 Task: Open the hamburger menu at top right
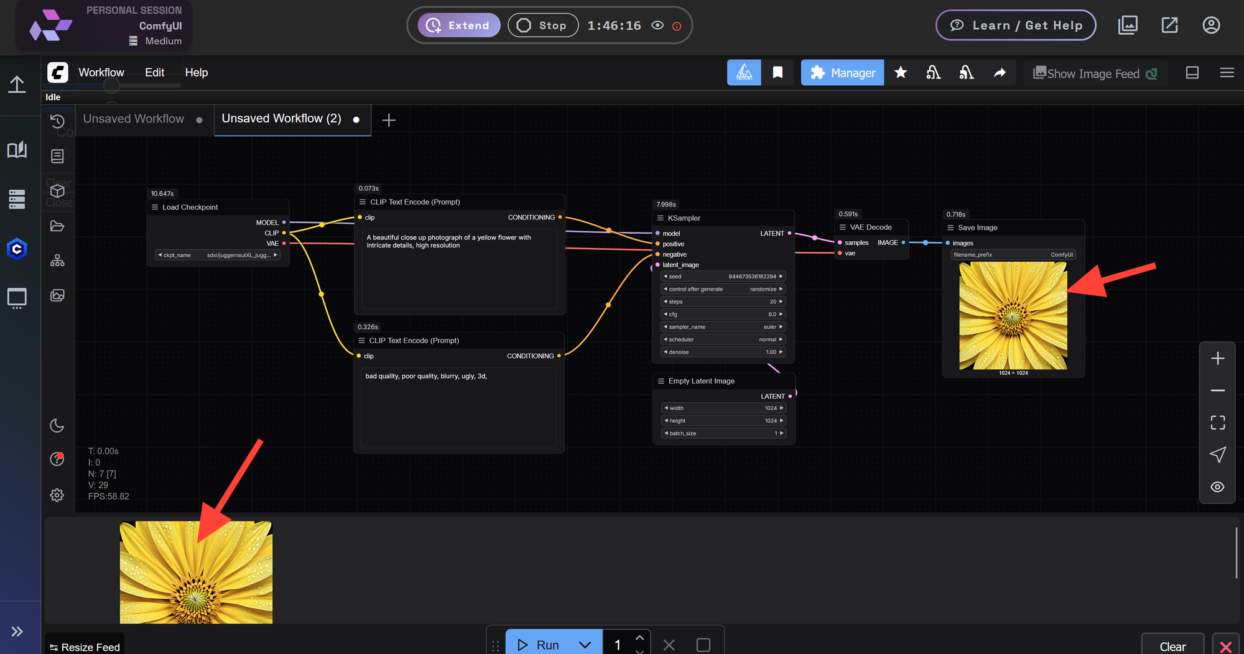(1227, 73)
